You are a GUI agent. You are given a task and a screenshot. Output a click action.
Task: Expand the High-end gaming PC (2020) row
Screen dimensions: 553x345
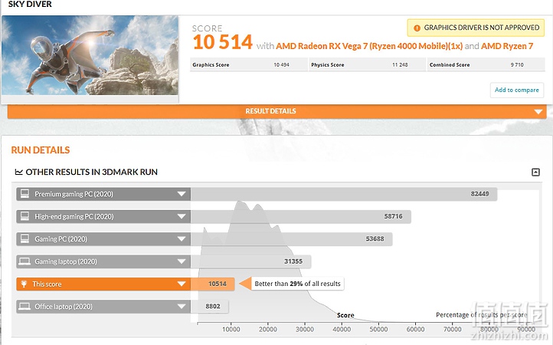tap(182, 216)
